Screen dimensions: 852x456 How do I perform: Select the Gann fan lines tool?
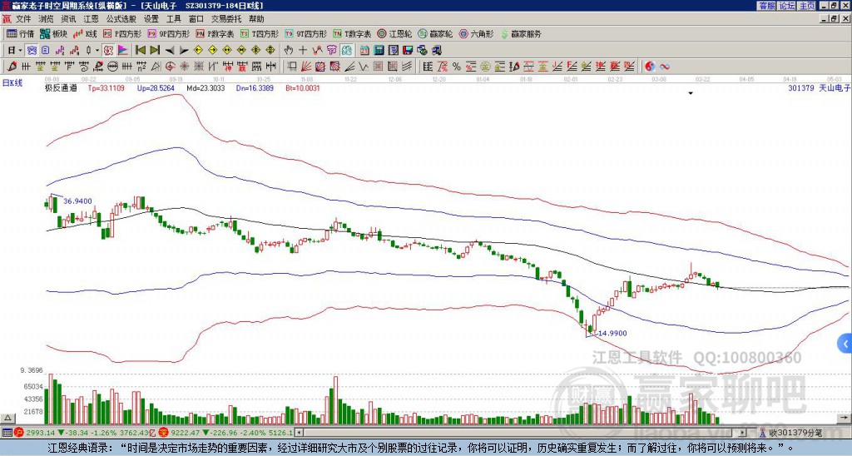(306, 67)
